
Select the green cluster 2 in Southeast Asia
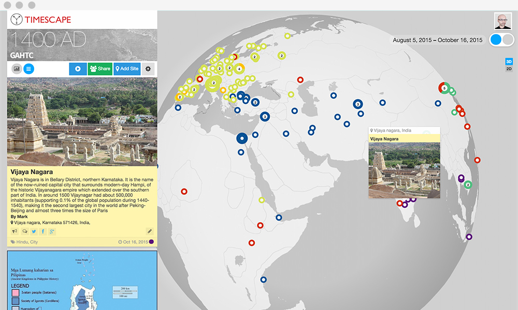(468, 185)
